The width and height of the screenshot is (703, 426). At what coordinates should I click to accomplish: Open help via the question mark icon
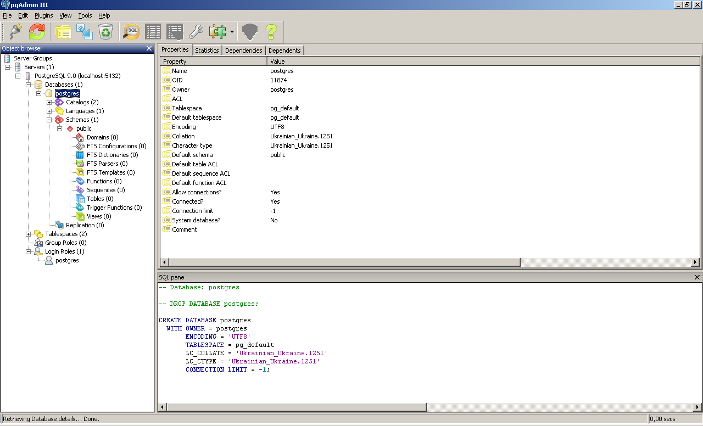pyautogui.click(x=271, y=32)
